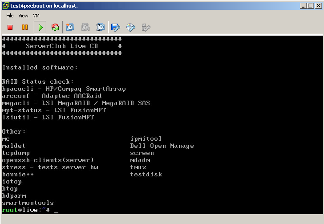The image size is (324, 224).
Task: Click the 'screen' entry
Action: pyautogui.click(x=142, y=153)
